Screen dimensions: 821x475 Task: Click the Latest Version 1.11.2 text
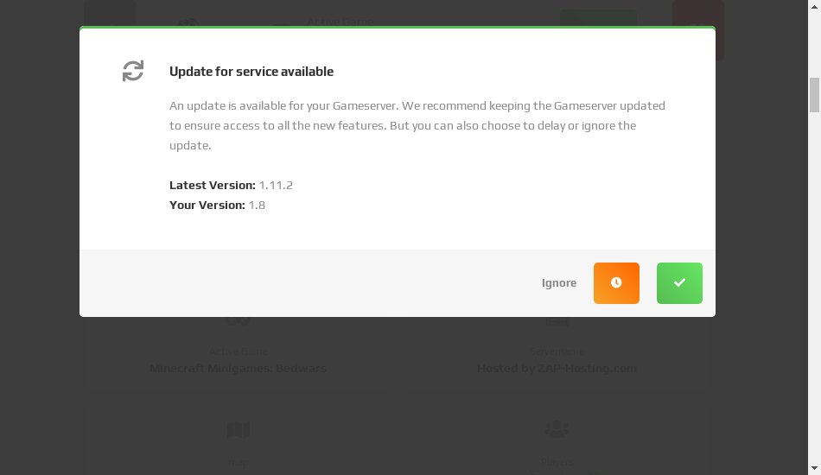tap(231, 185)
